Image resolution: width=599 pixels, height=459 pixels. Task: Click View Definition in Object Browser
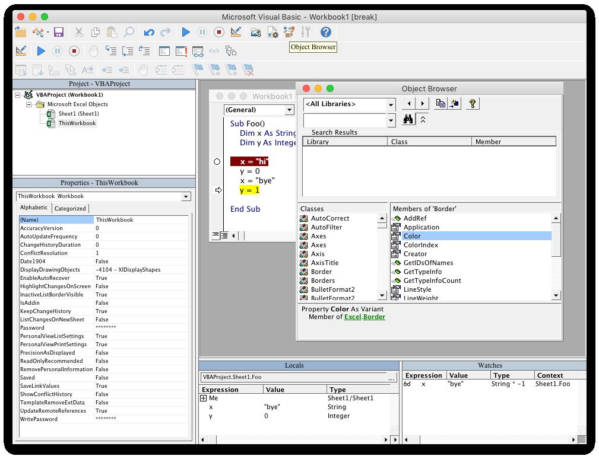454,103
